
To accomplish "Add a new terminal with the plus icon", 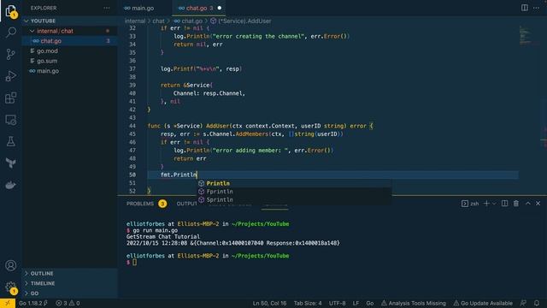I will pos(486,204).
